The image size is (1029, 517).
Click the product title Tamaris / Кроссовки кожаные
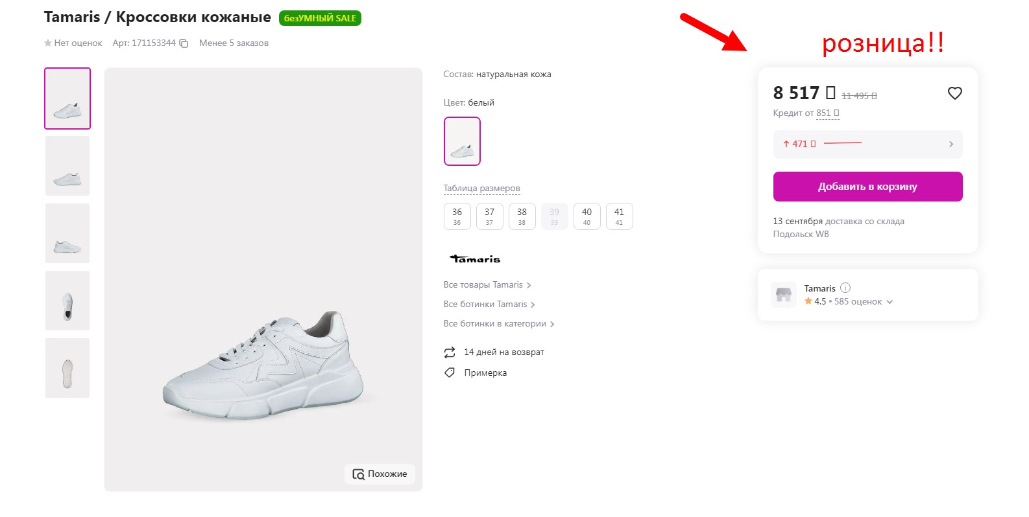(158, 17)
